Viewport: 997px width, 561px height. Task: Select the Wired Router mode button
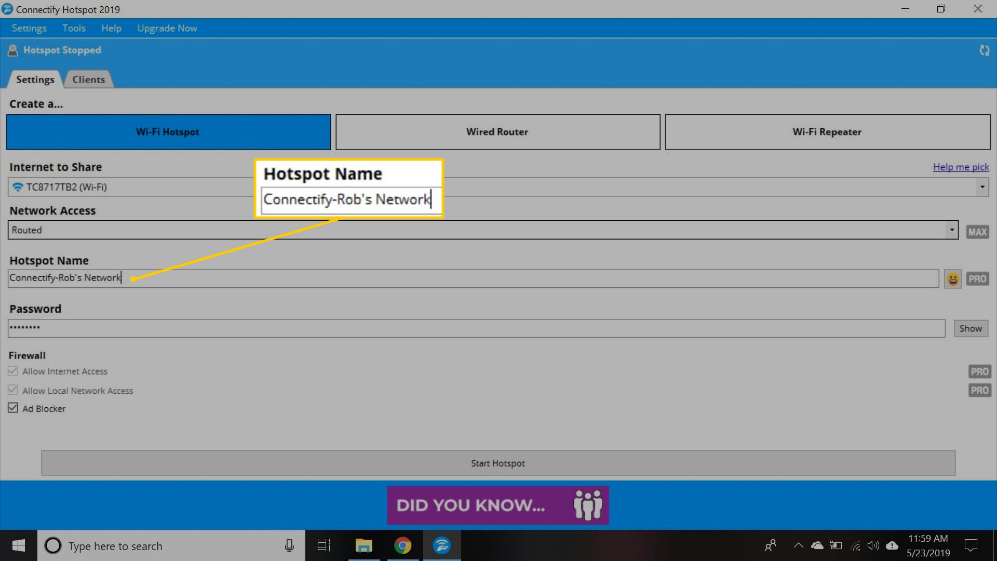point(497,132)
